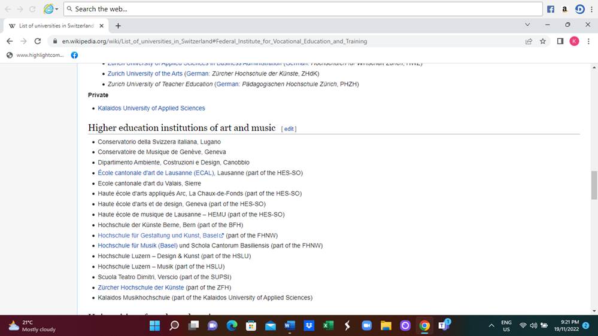Open the K profile avatar
The width and height of the screenshot is (598, 336).
pyautogui.click(x=574, y=41)
